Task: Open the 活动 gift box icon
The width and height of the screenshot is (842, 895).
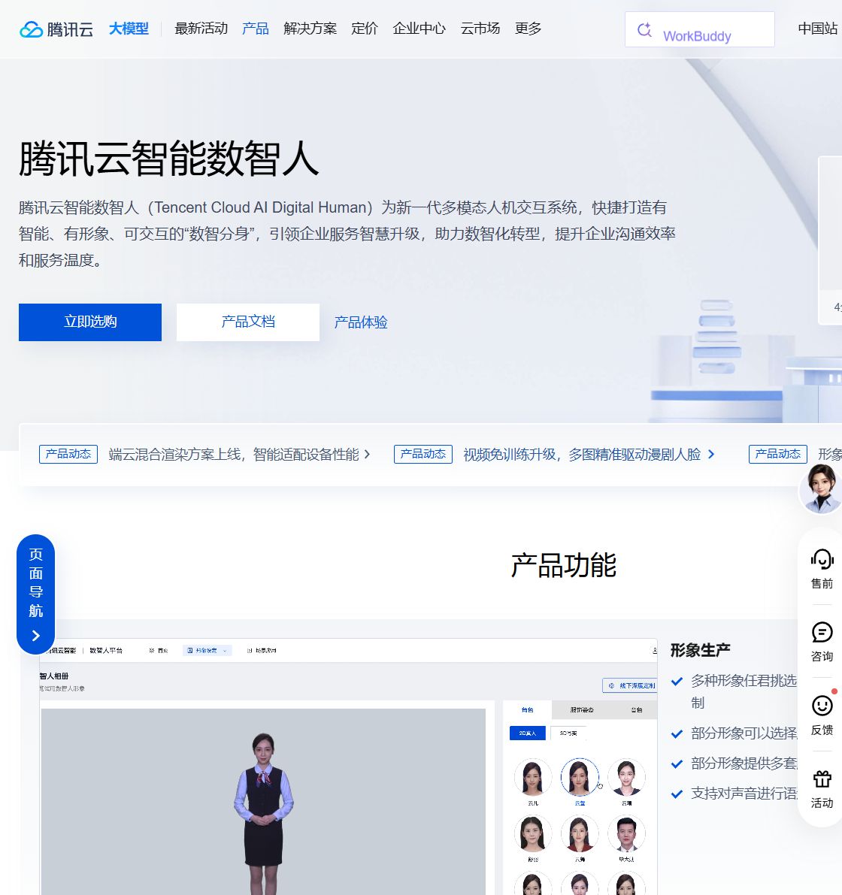Action: pyautogui.click(x=822, y=779)
